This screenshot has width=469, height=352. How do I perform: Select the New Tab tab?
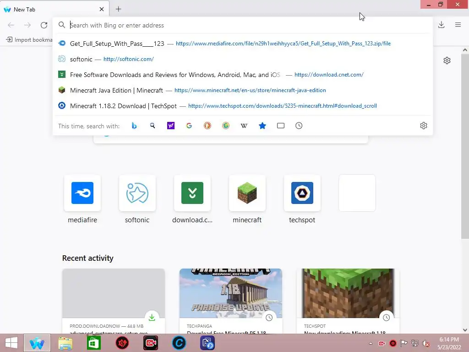[x=55, y=9]
